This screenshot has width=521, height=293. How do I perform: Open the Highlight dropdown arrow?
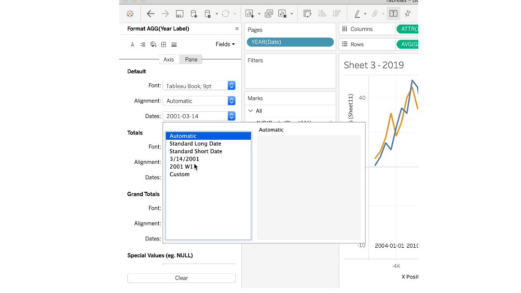[365, 14]
